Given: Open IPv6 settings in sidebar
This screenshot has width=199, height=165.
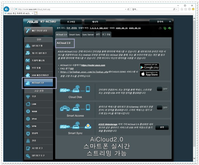Looking at the screenshot, I should 38,119.
